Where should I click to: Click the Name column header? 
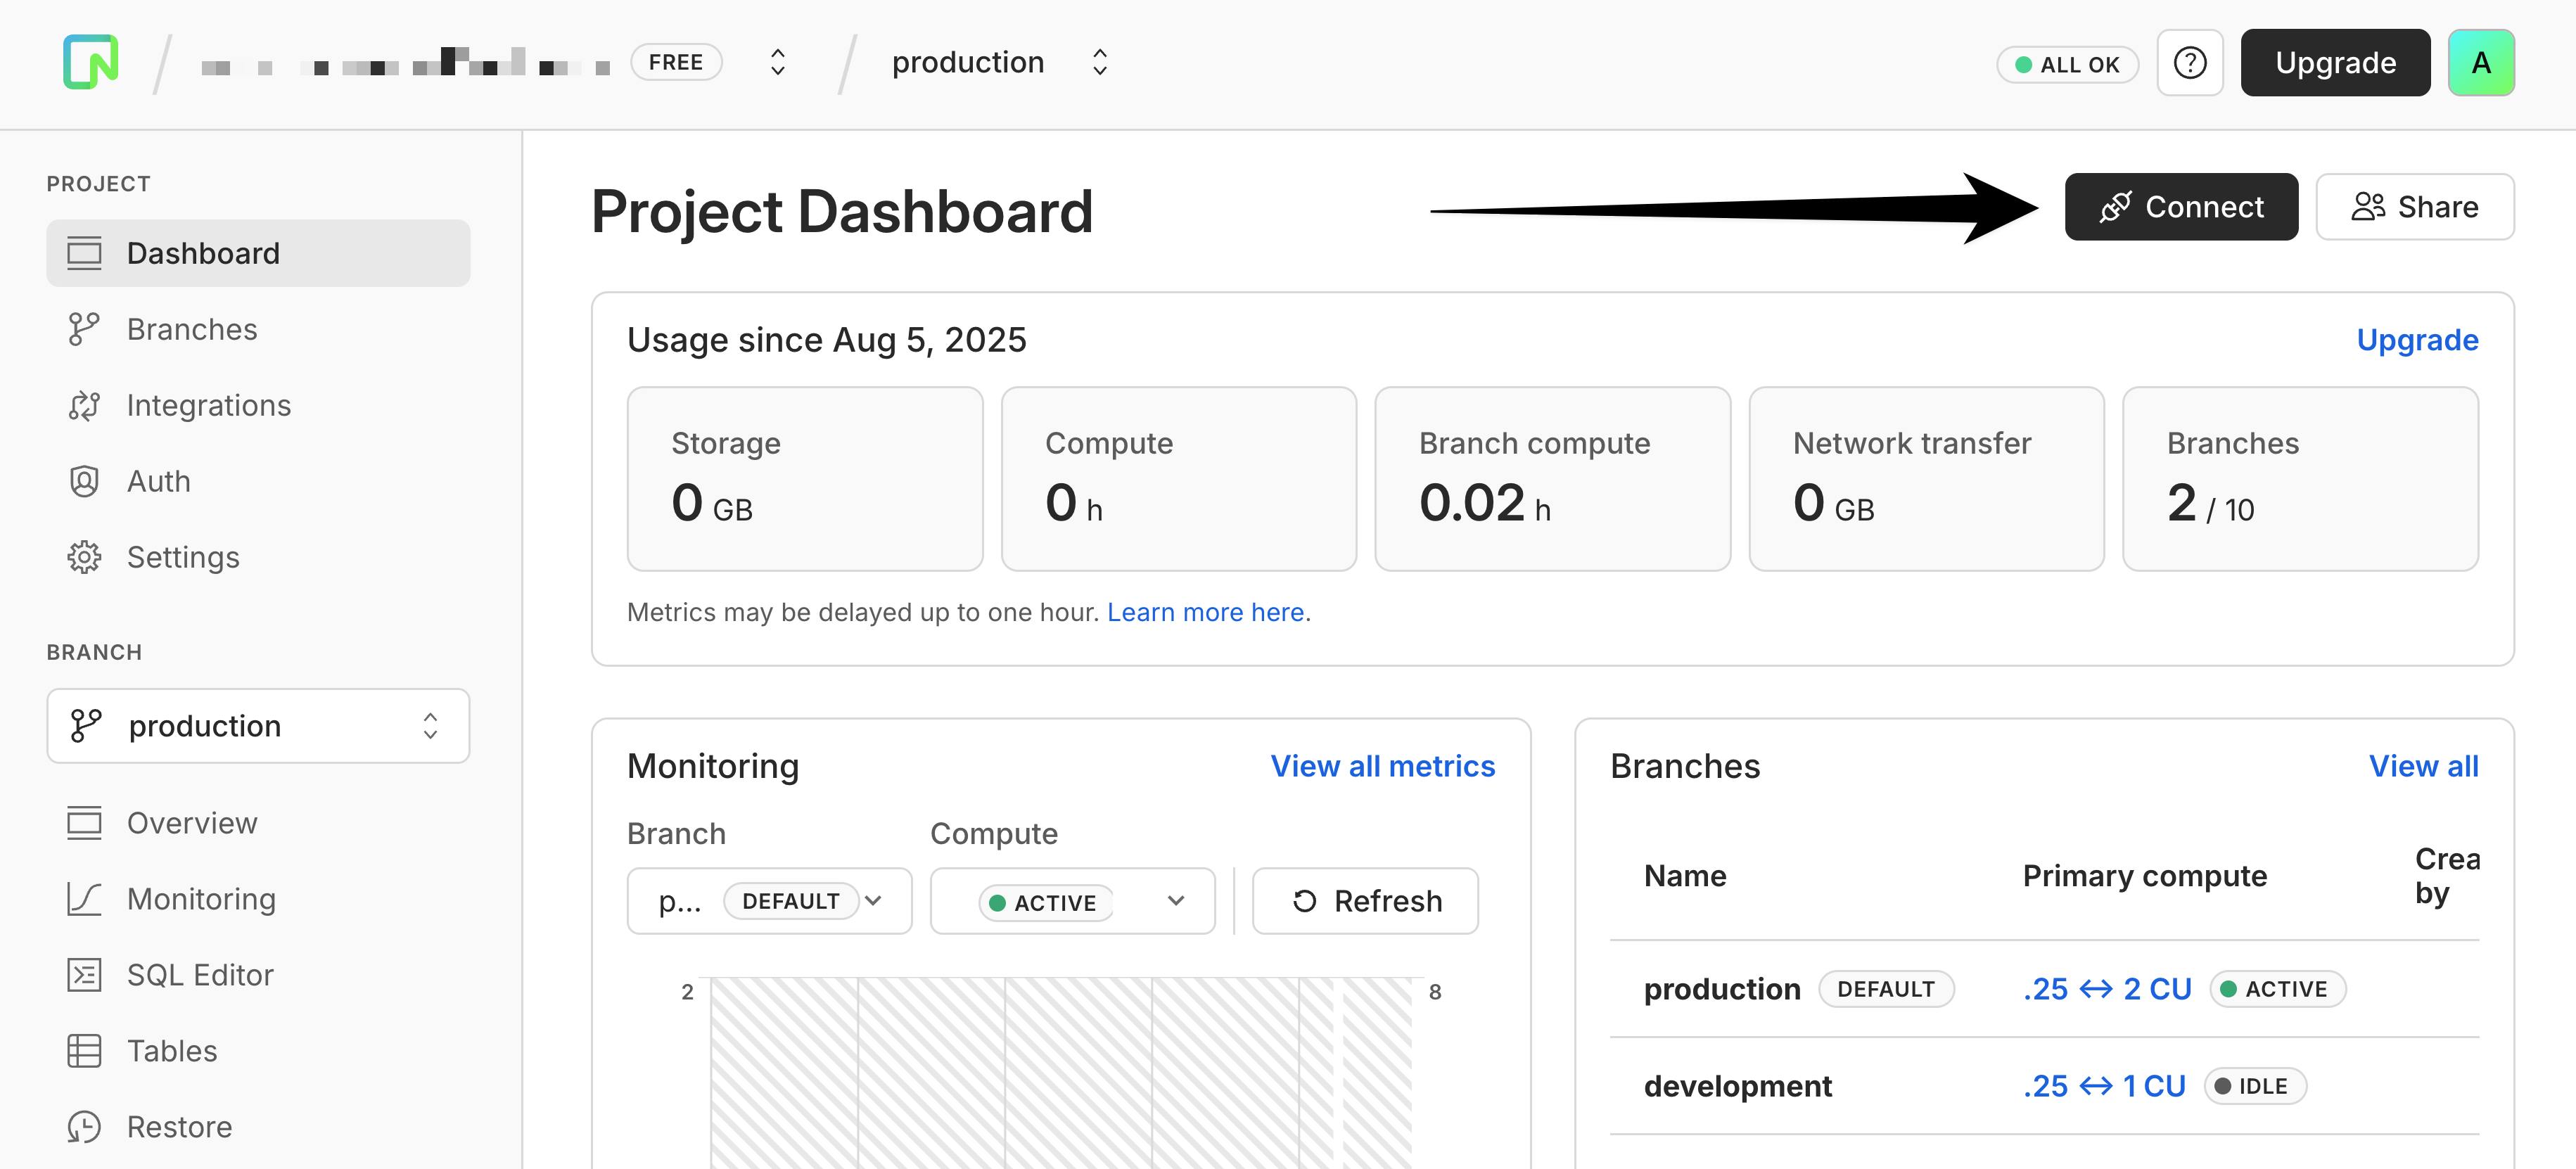[x=1685, y=876]
